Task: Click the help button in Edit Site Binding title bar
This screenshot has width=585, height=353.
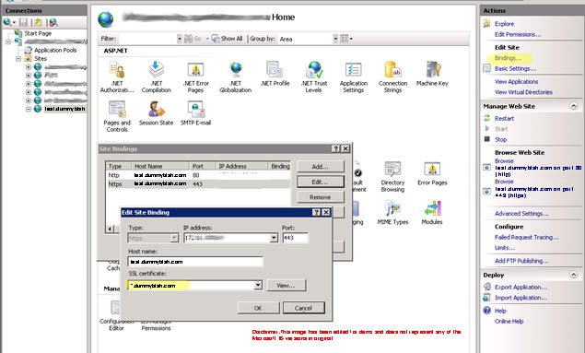Action: pos(316,212)
